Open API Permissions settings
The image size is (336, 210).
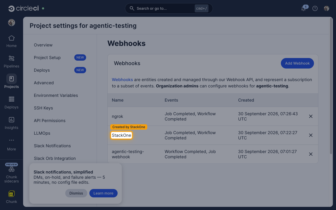50,120
